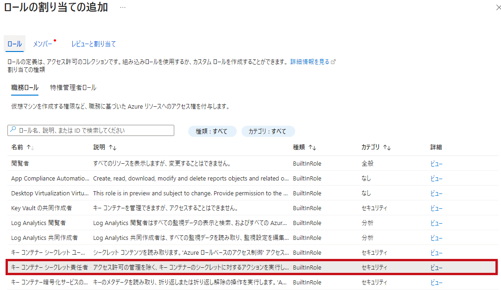Screen dimensions: 501x290
Task: Sort the table by 名前 column arrows
Action: click(x=31, y=148)
